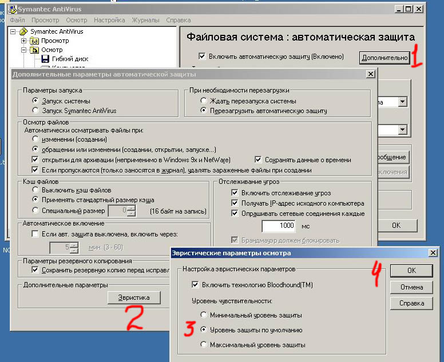Select scan files on изменении (создании)
The image size is (444, 362).
pos(35,139)
